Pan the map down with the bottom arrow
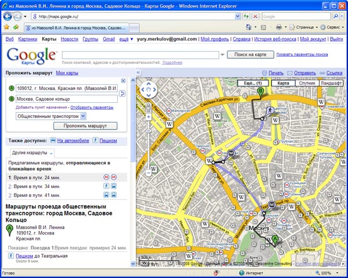The image size is (348, 278). 148,95
